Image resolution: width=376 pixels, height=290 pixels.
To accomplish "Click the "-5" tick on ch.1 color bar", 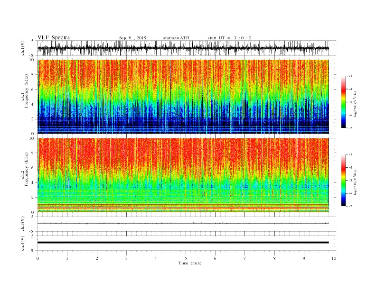I will point(350,102).
